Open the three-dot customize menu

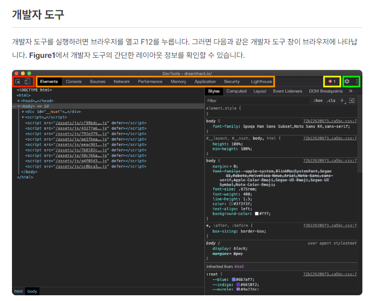(357, 81)
